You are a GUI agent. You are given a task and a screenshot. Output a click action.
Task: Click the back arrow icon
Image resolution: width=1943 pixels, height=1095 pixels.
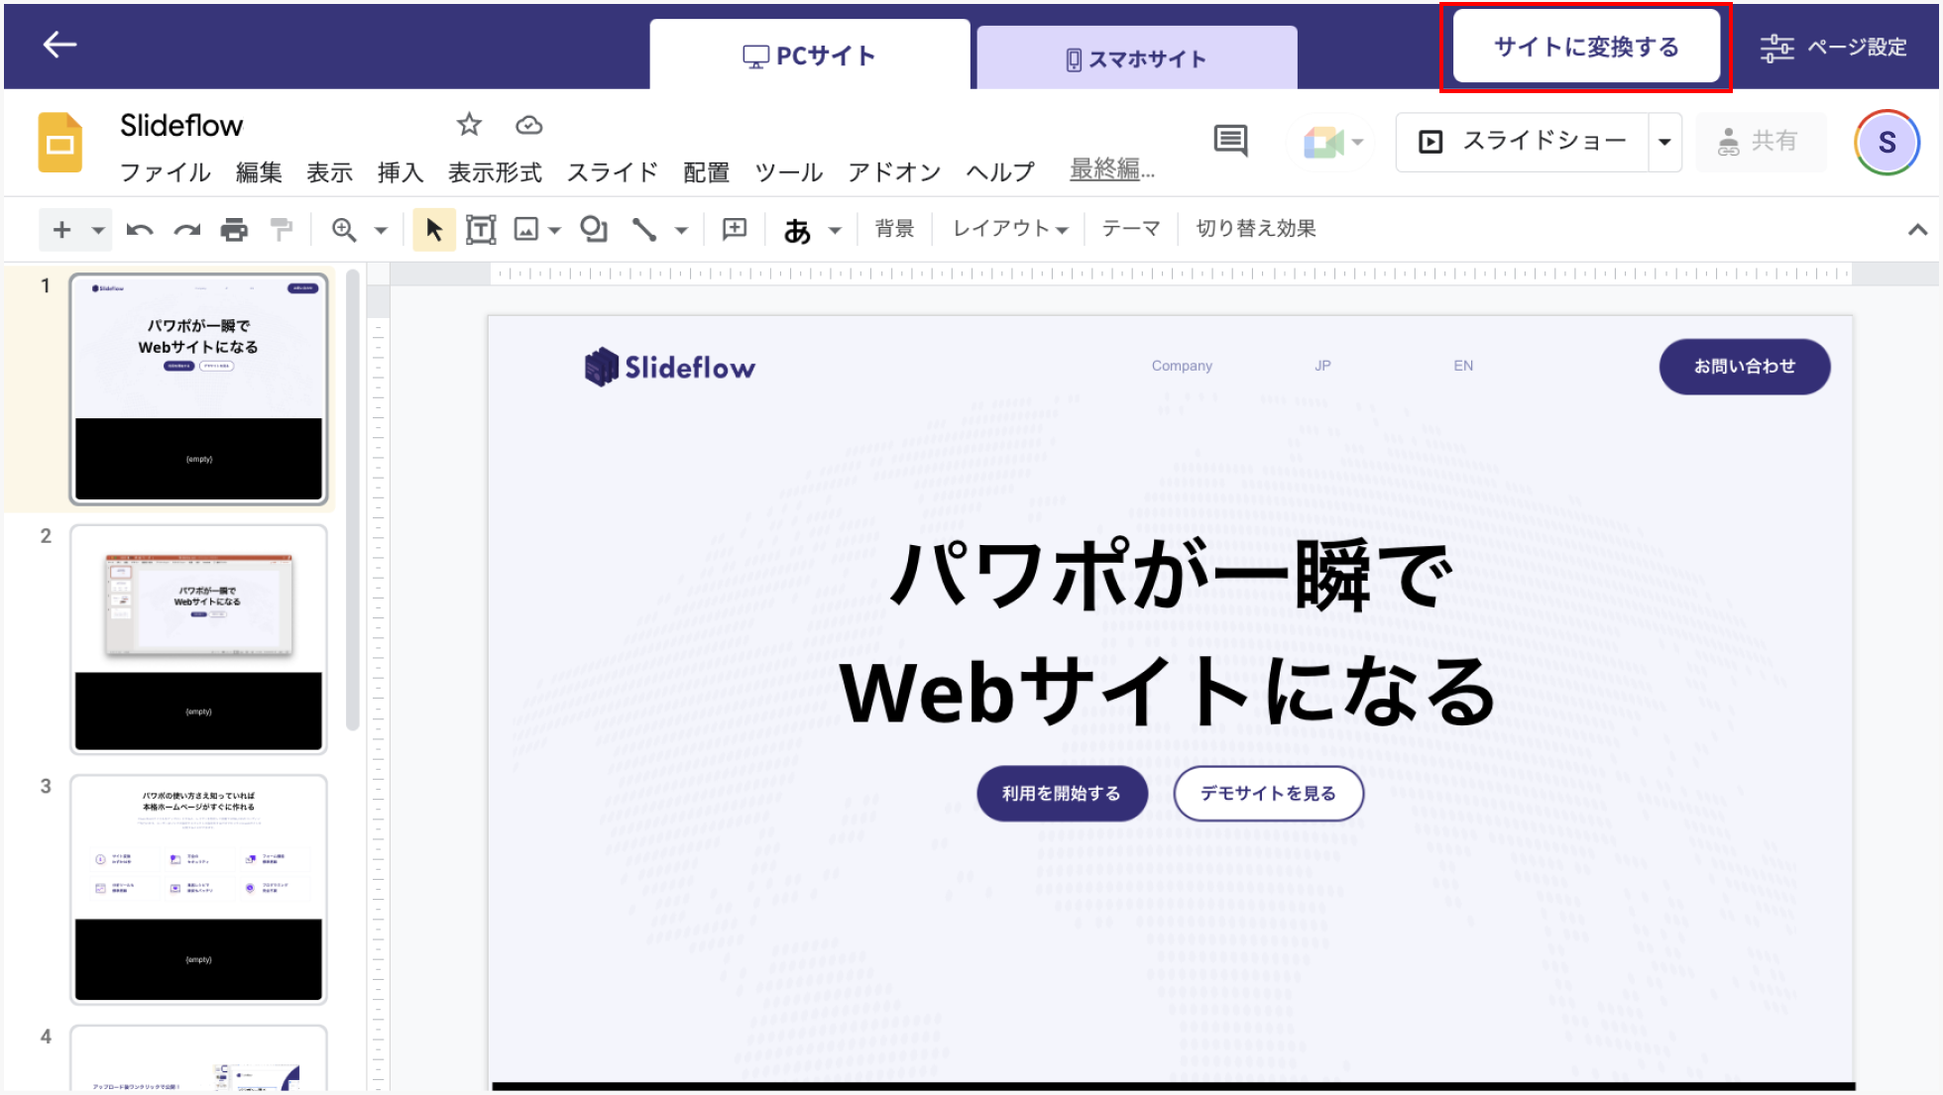point(59,45)
